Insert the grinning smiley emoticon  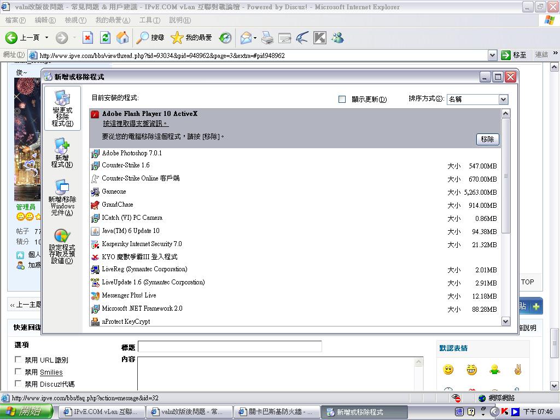(471, 370)
